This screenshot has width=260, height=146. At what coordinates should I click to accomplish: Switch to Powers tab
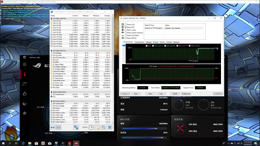[x=156, y=42]
